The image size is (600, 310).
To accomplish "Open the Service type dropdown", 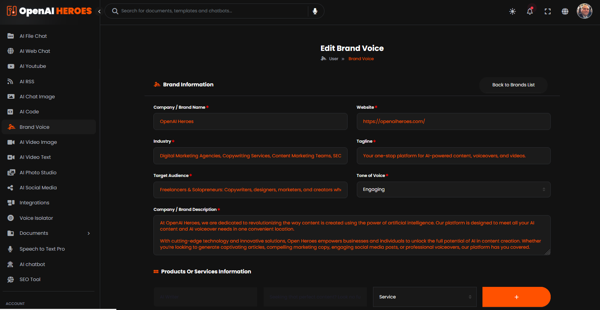I will pyautogui.click(x=425, y=297).
